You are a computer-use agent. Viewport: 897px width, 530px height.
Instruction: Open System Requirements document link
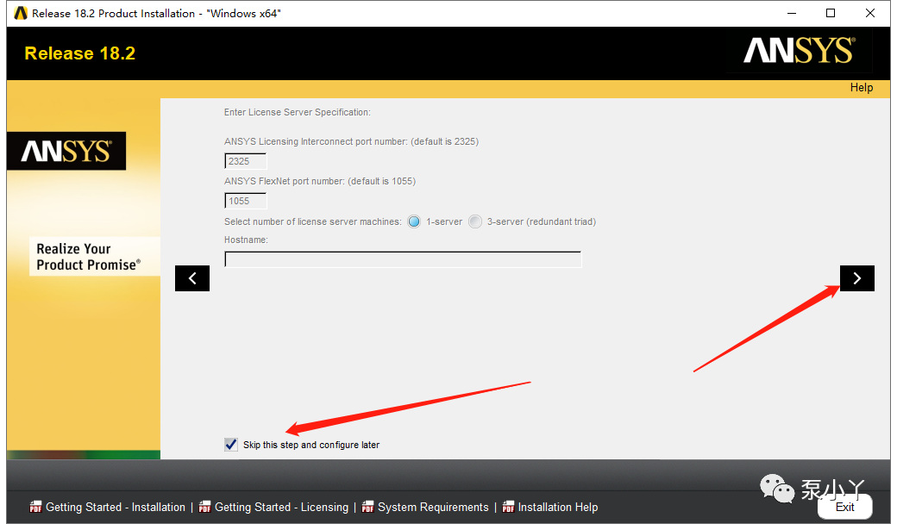[x=433, y=507]
